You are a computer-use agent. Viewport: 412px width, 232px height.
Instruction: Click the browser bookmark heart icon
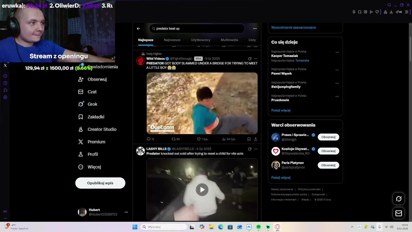click(x=377, y=12)
